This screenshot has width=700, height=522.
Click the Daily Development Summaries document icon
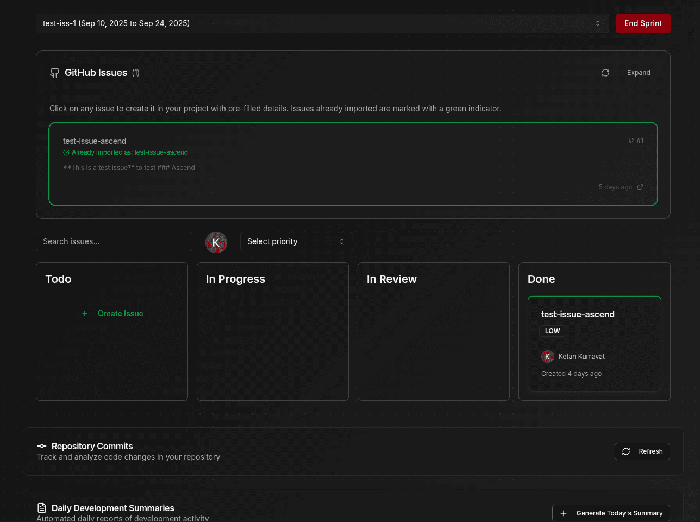pos(42,508)
